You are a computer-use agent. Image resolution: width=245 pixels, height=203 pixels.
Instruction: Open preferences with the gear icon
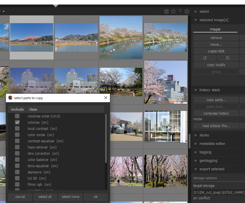click(187, 11)
